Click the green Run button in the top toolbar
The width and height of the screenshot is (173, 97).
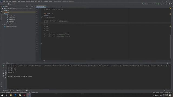click(156, 4)
